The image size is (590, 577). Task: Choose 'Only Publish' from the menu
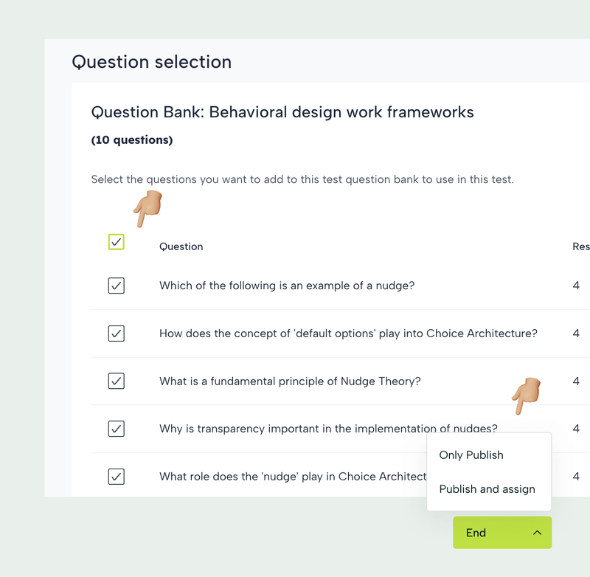[x=471, y=455]
